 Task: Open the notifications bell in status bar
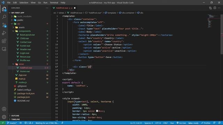click(219, 123)
